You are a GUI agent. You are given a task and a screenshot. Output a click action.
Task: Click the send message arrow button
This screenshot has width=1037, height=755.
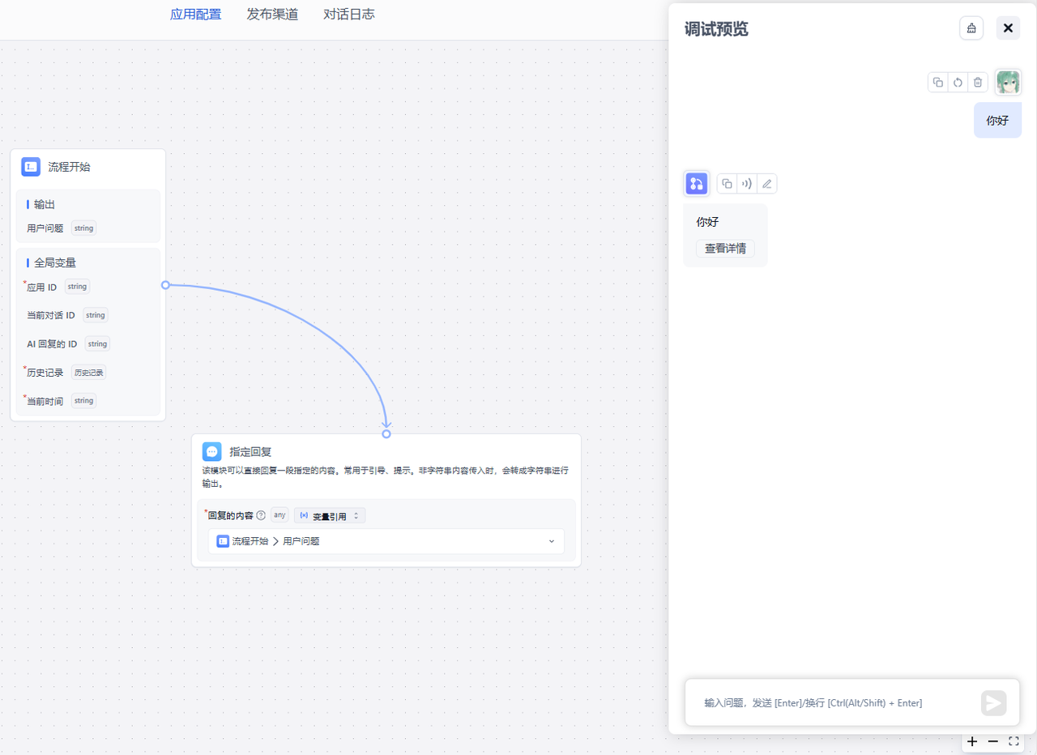click(993, 702)
